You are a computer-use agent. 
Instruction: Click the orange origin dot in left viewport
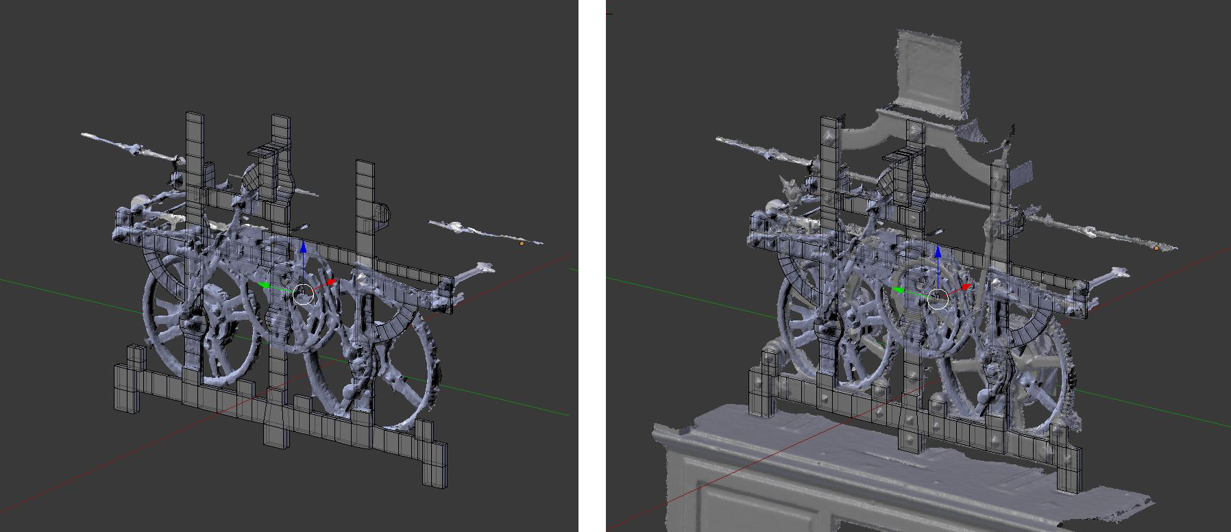[522, 243]
